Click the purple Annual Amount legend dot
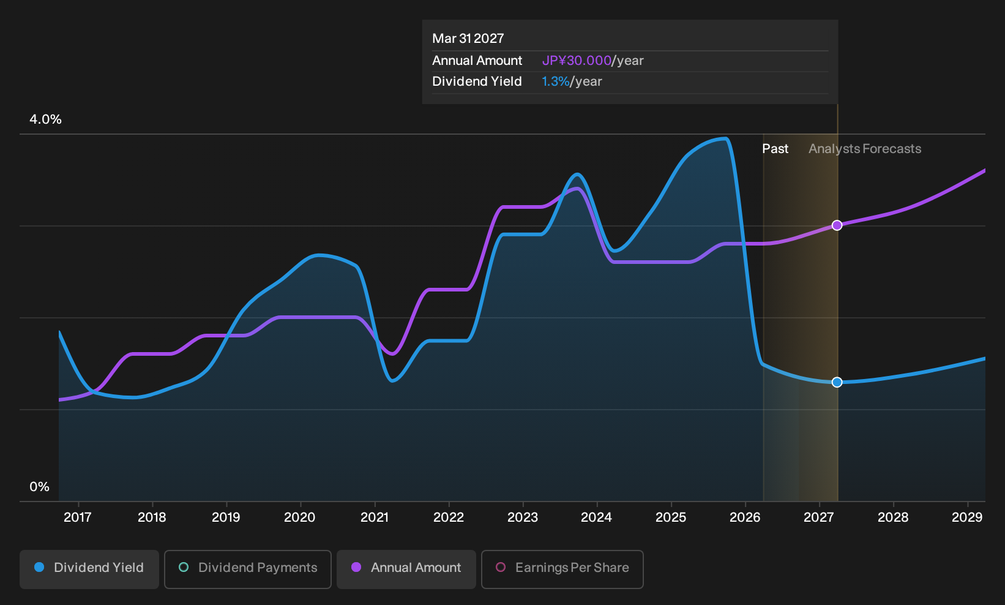The width and height of the screenshot is (1005, 605). (x=356, y=567)
